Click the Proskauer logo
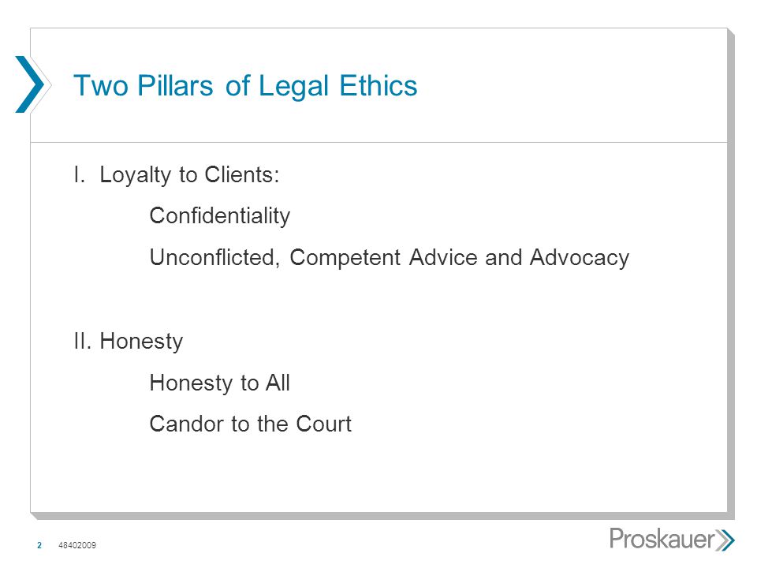 [x=672, y=539]
